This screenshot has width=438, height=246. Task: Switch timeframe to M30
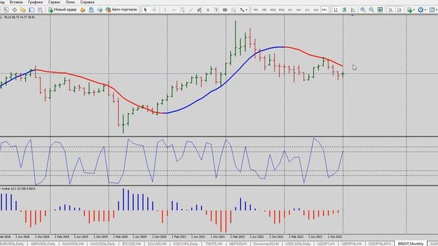click(x=281, y=10)
